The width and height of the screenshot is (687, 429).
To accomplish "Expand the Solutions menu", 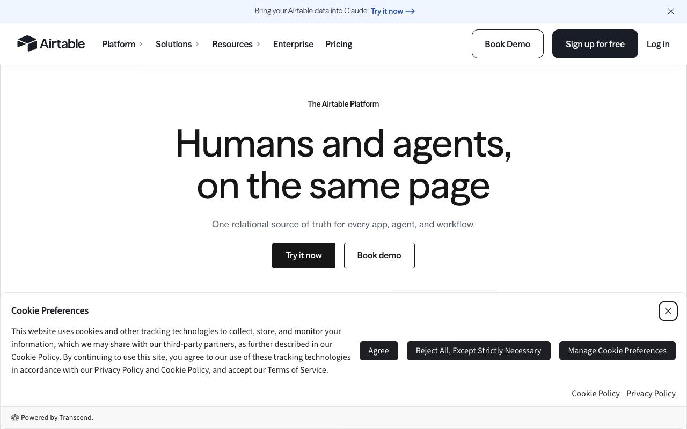I will point(177,44).
